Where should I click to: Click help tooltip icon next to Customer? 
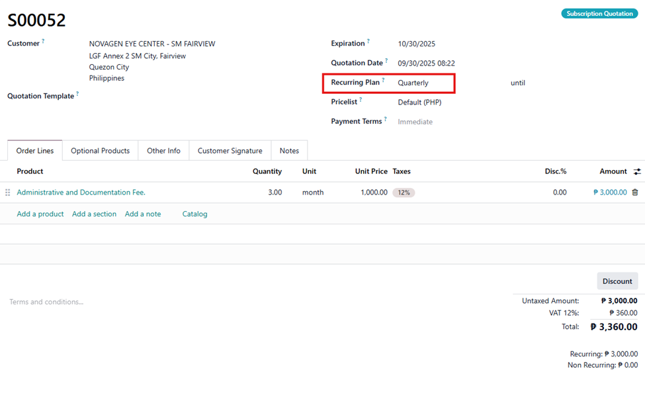(44, 41)
